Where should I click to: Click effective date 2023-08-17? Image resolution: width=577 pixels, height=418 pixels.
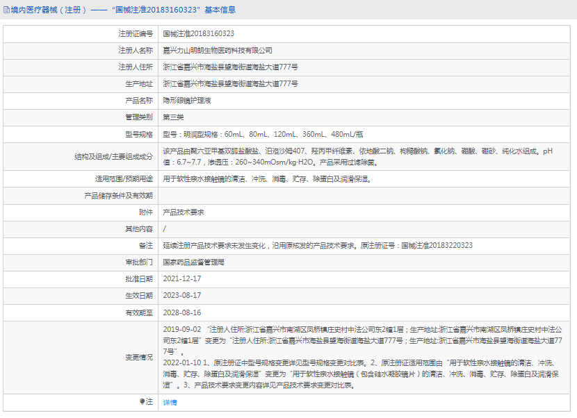pyautogui.click(x=182, y=296)
